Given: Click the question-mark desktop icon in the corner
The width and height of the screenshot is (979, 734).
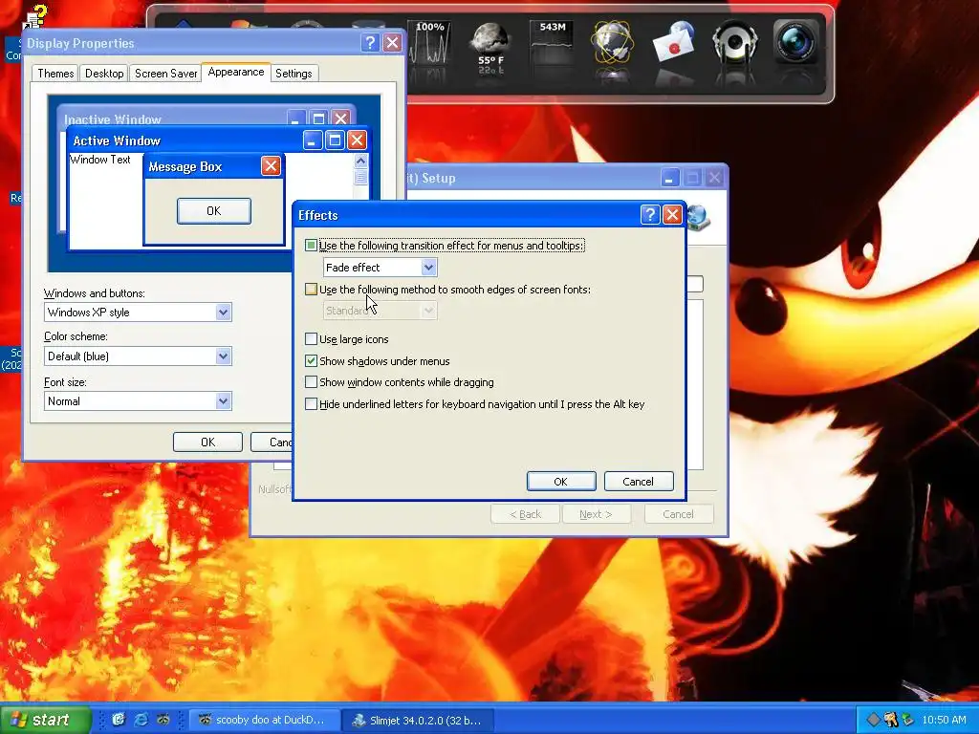Looking at the screenshot, I should 35,17.
